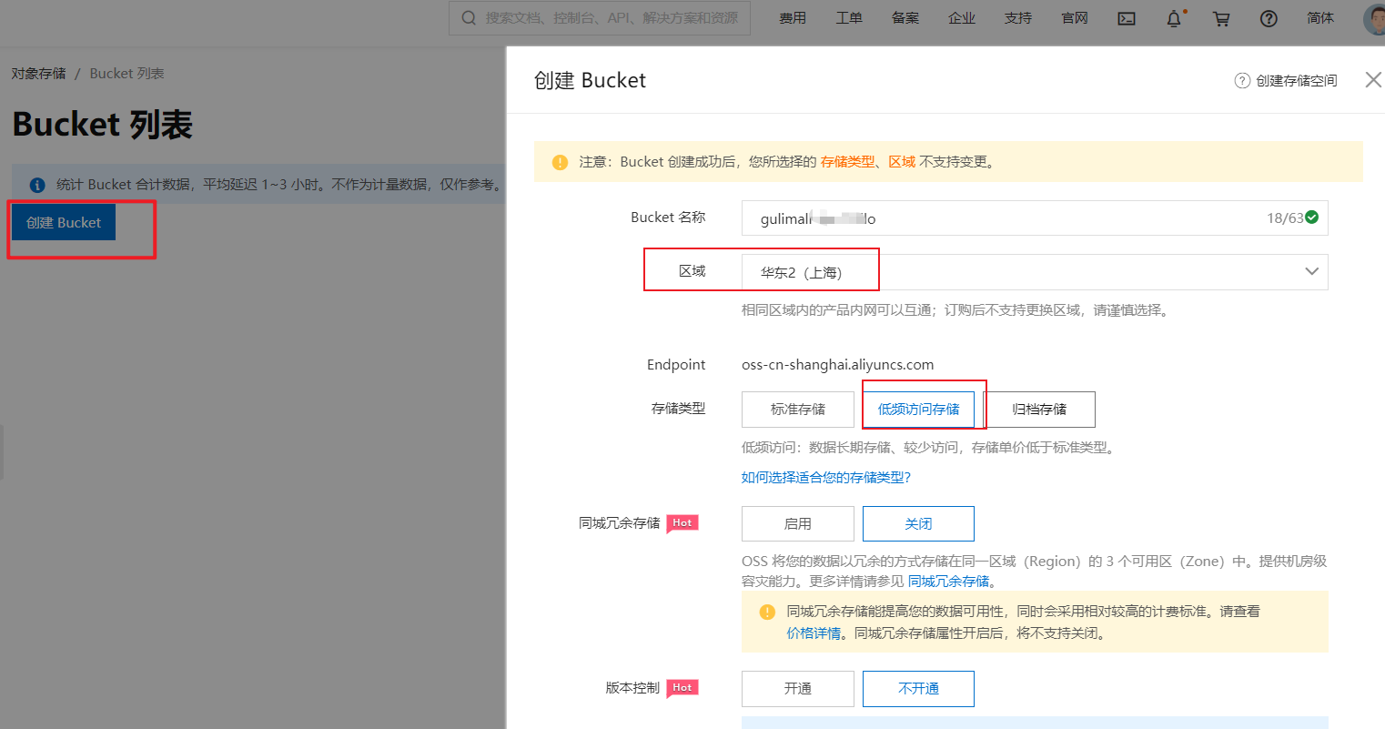
Task: Click the orange warning icon in top notice
Action: click(561, 162)
